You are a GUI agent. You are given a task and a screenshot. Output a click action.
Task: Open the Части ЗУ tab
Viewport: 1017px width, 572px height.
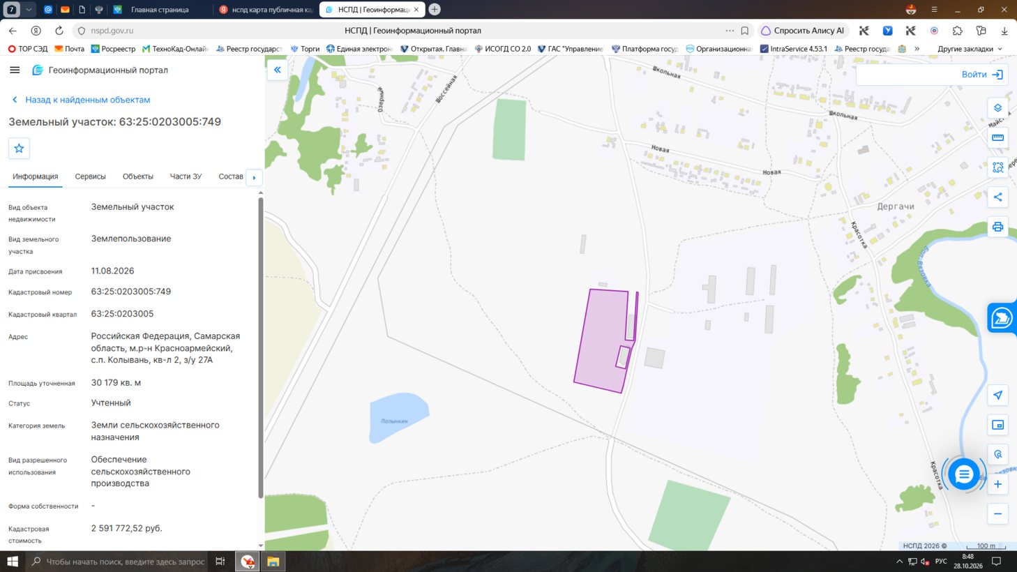click(x=186, y=176)
